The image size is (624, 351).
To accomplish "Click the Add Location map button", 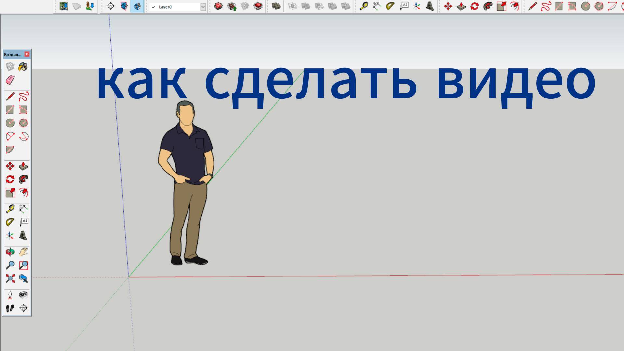I will (x=64, y=6).
